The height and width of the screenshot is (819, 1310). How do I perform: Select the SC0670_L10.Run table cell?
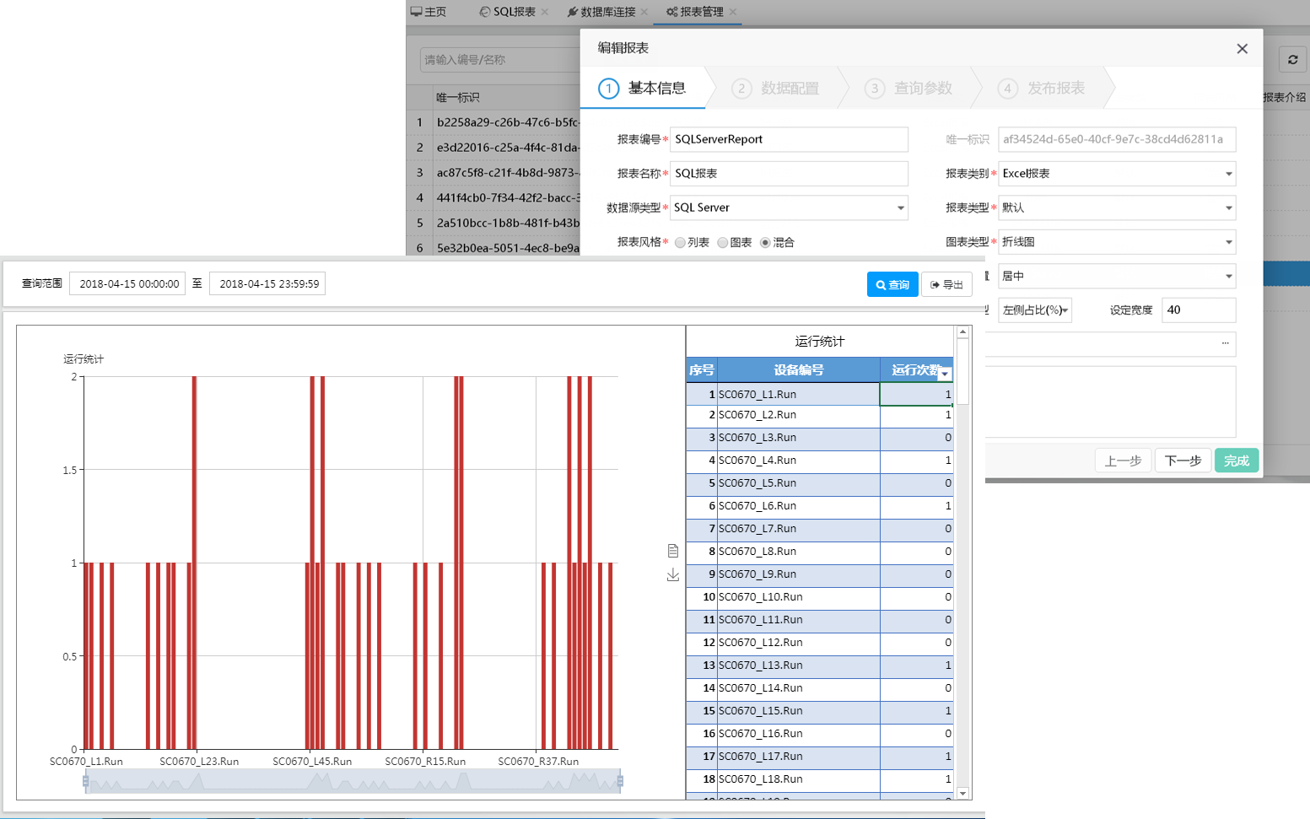click(x=798, y=597)
